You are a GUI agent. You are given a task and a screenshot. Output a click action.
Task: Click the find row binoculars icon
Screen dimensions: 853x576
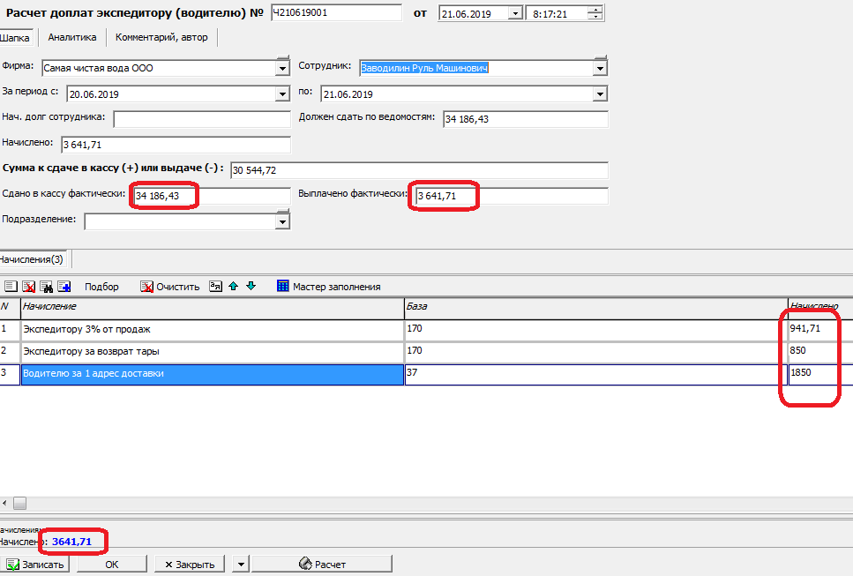pos(47,287)
